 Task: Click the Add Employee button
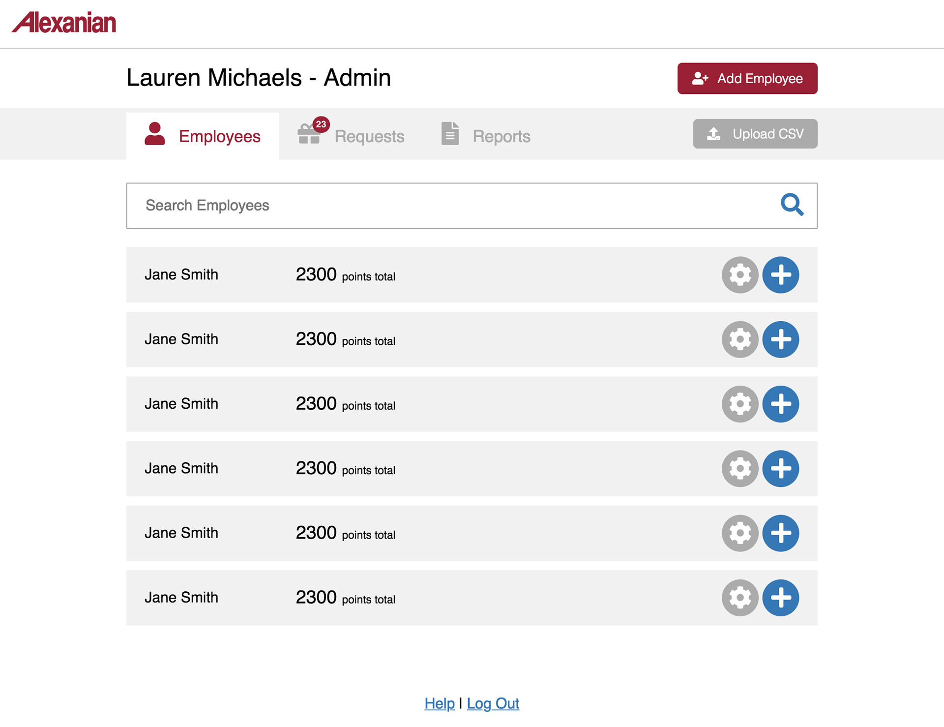(x=747, y=78)
